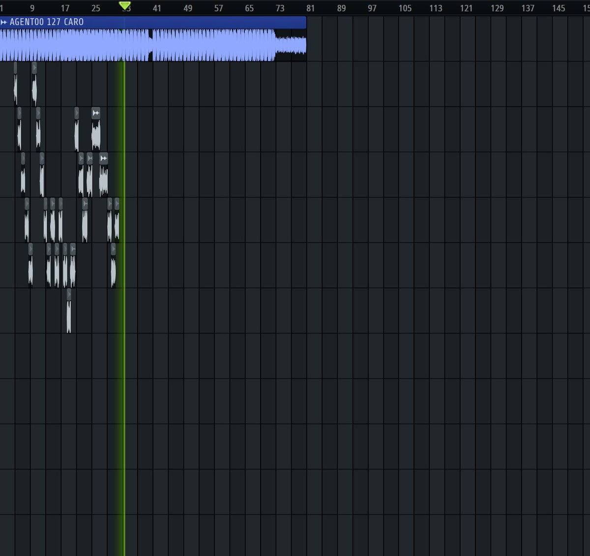Jump to bar 9 on the timeline ruler
This screenshot has width=590, height=556.
[x=32, y=8]
